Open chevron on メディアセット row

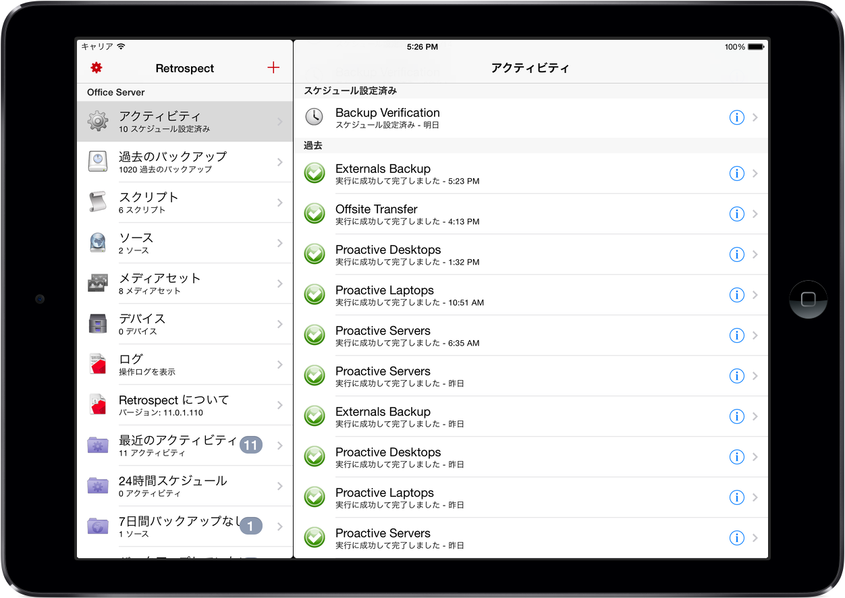280,283
